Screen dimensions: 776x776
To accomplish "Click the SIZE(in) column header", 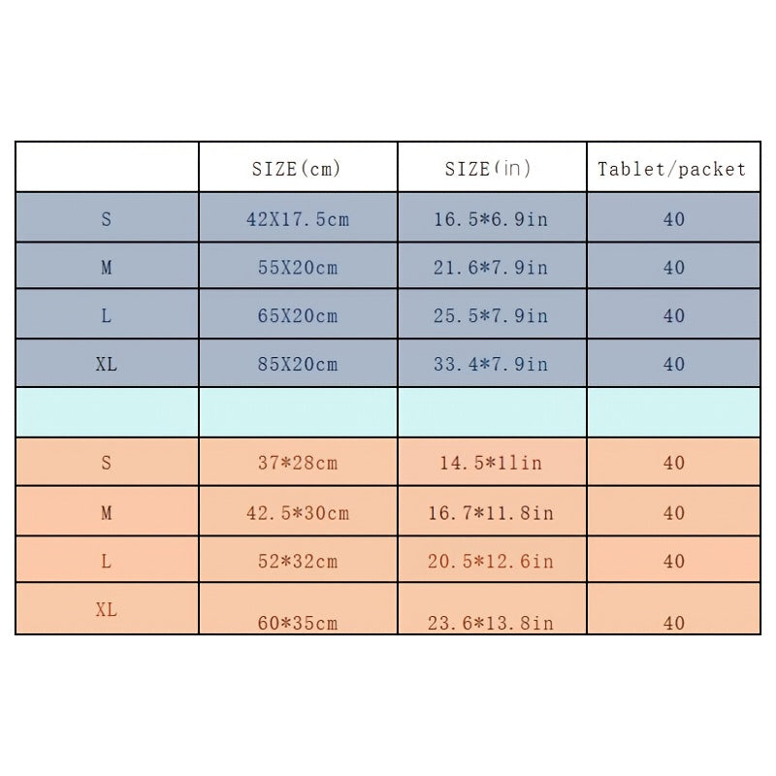I will point(489,169).
